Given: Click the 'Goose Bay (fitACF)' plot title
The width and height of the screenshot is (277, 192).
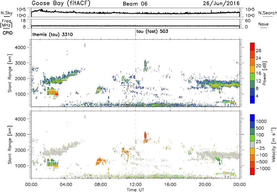Looking at the screenshot, I should 61,3.
